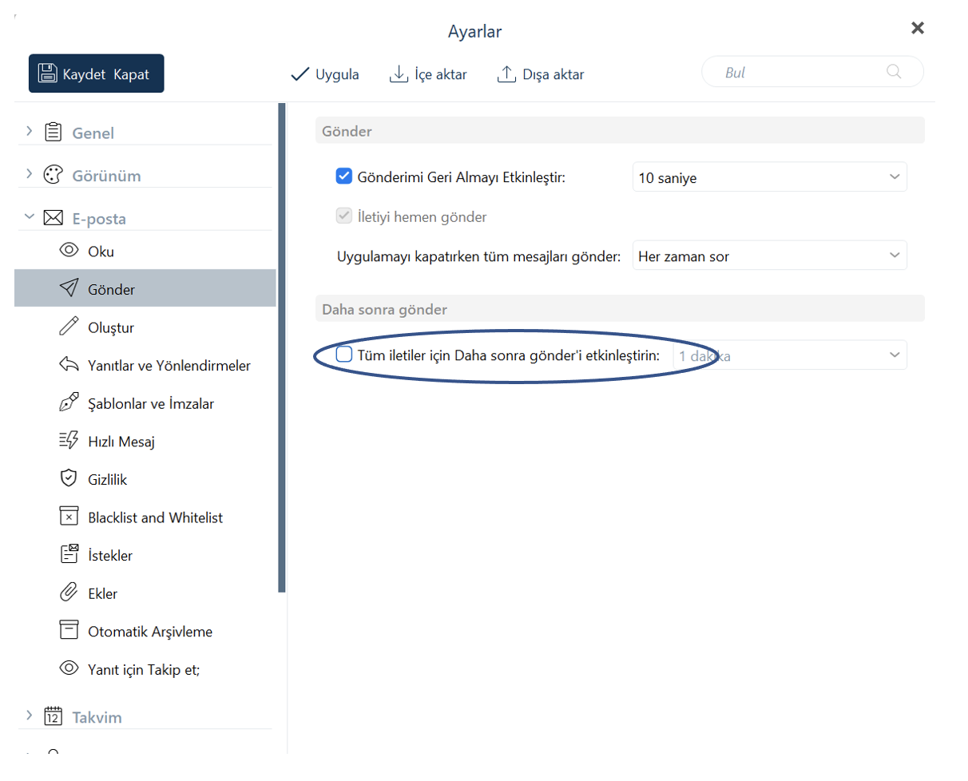
Task: Open the 10 saniye undo delay dropdown
Action: tap(769, 177)
